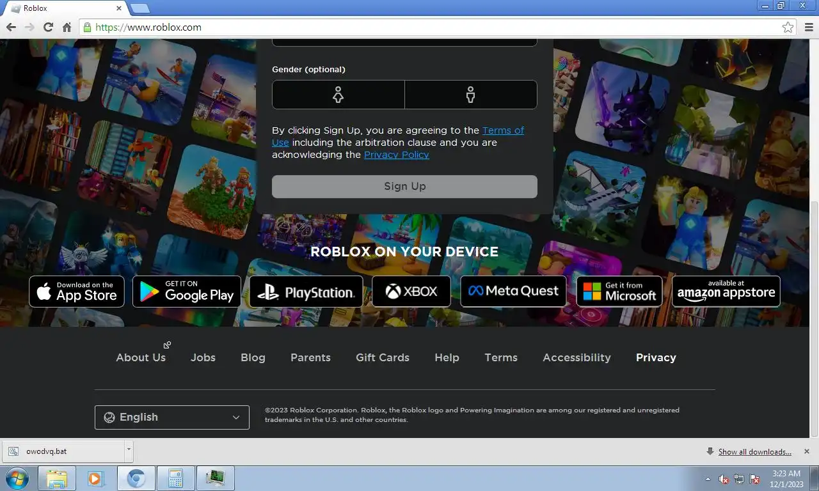819x491 pixels.
Task: Open the browser home page icon
Action: [67, 27]
